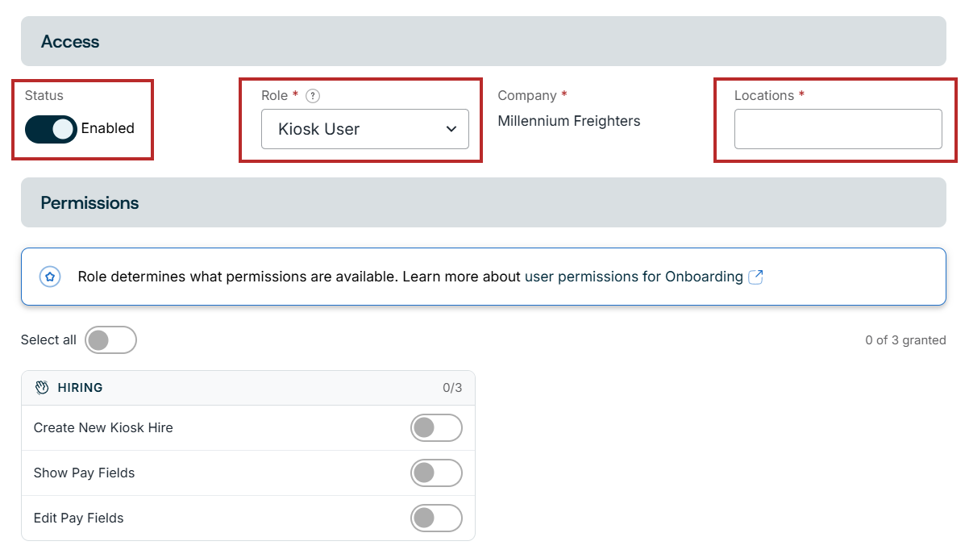
Task: Toggle the Select all switch
Action: click(x=111, y=340)
